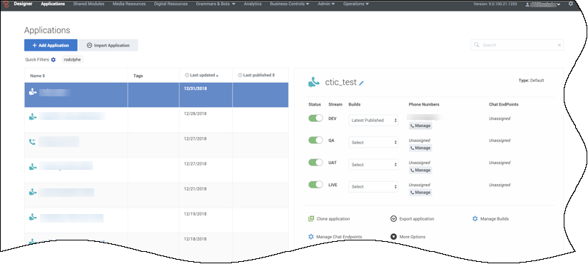This screenshot has height=264, width=588.
Task: Click the Clone application icon
Action: click(311, 218)
